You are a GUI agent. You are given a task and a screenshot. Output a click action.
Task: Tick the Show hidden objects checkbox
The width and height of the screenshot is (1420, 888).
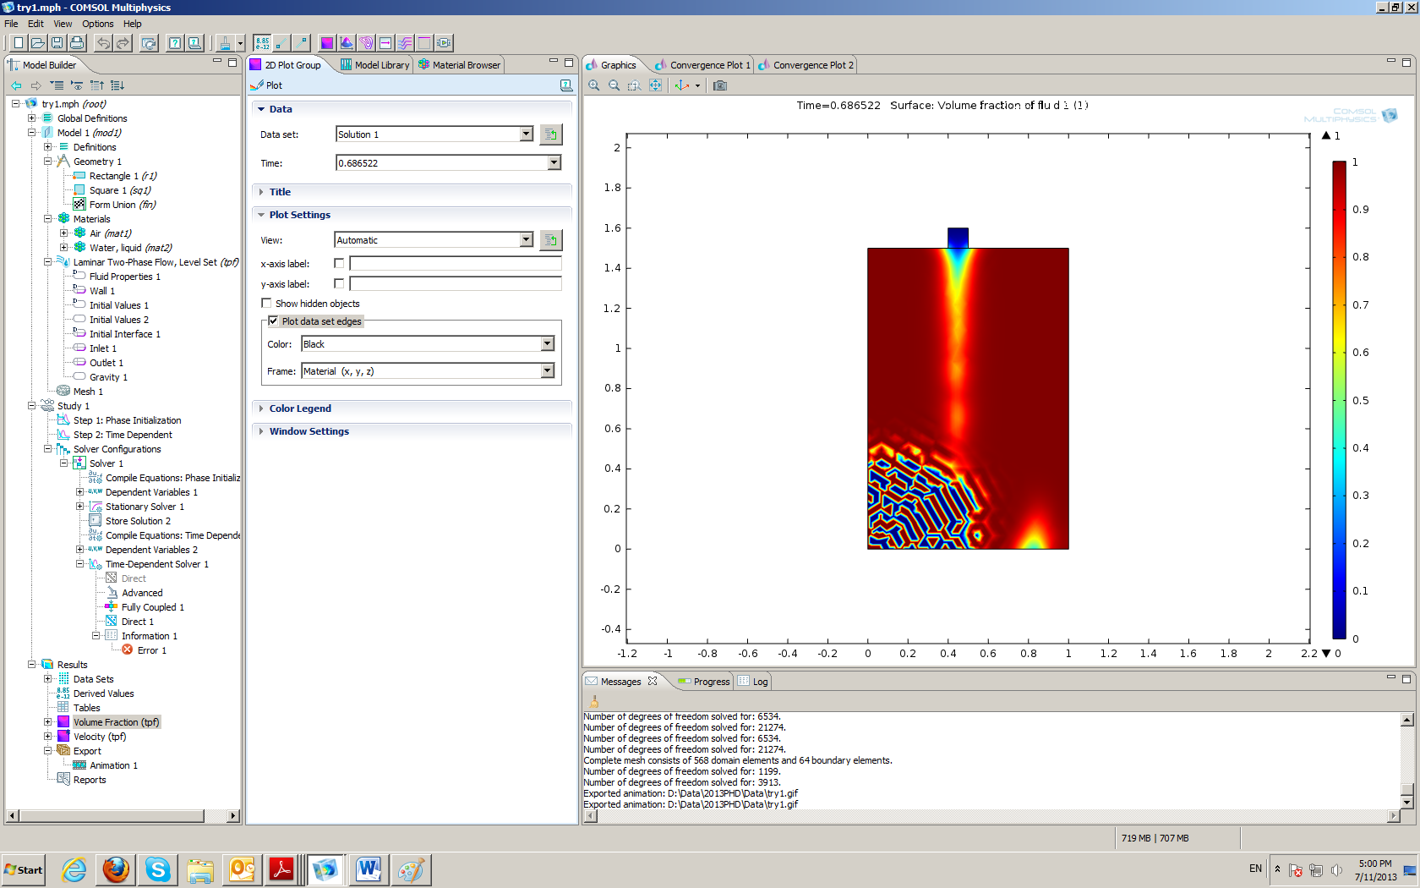[x=266, y=304]
